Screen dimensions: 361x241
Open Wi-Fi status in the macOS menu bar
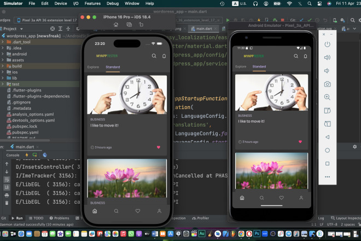point(289,3)
